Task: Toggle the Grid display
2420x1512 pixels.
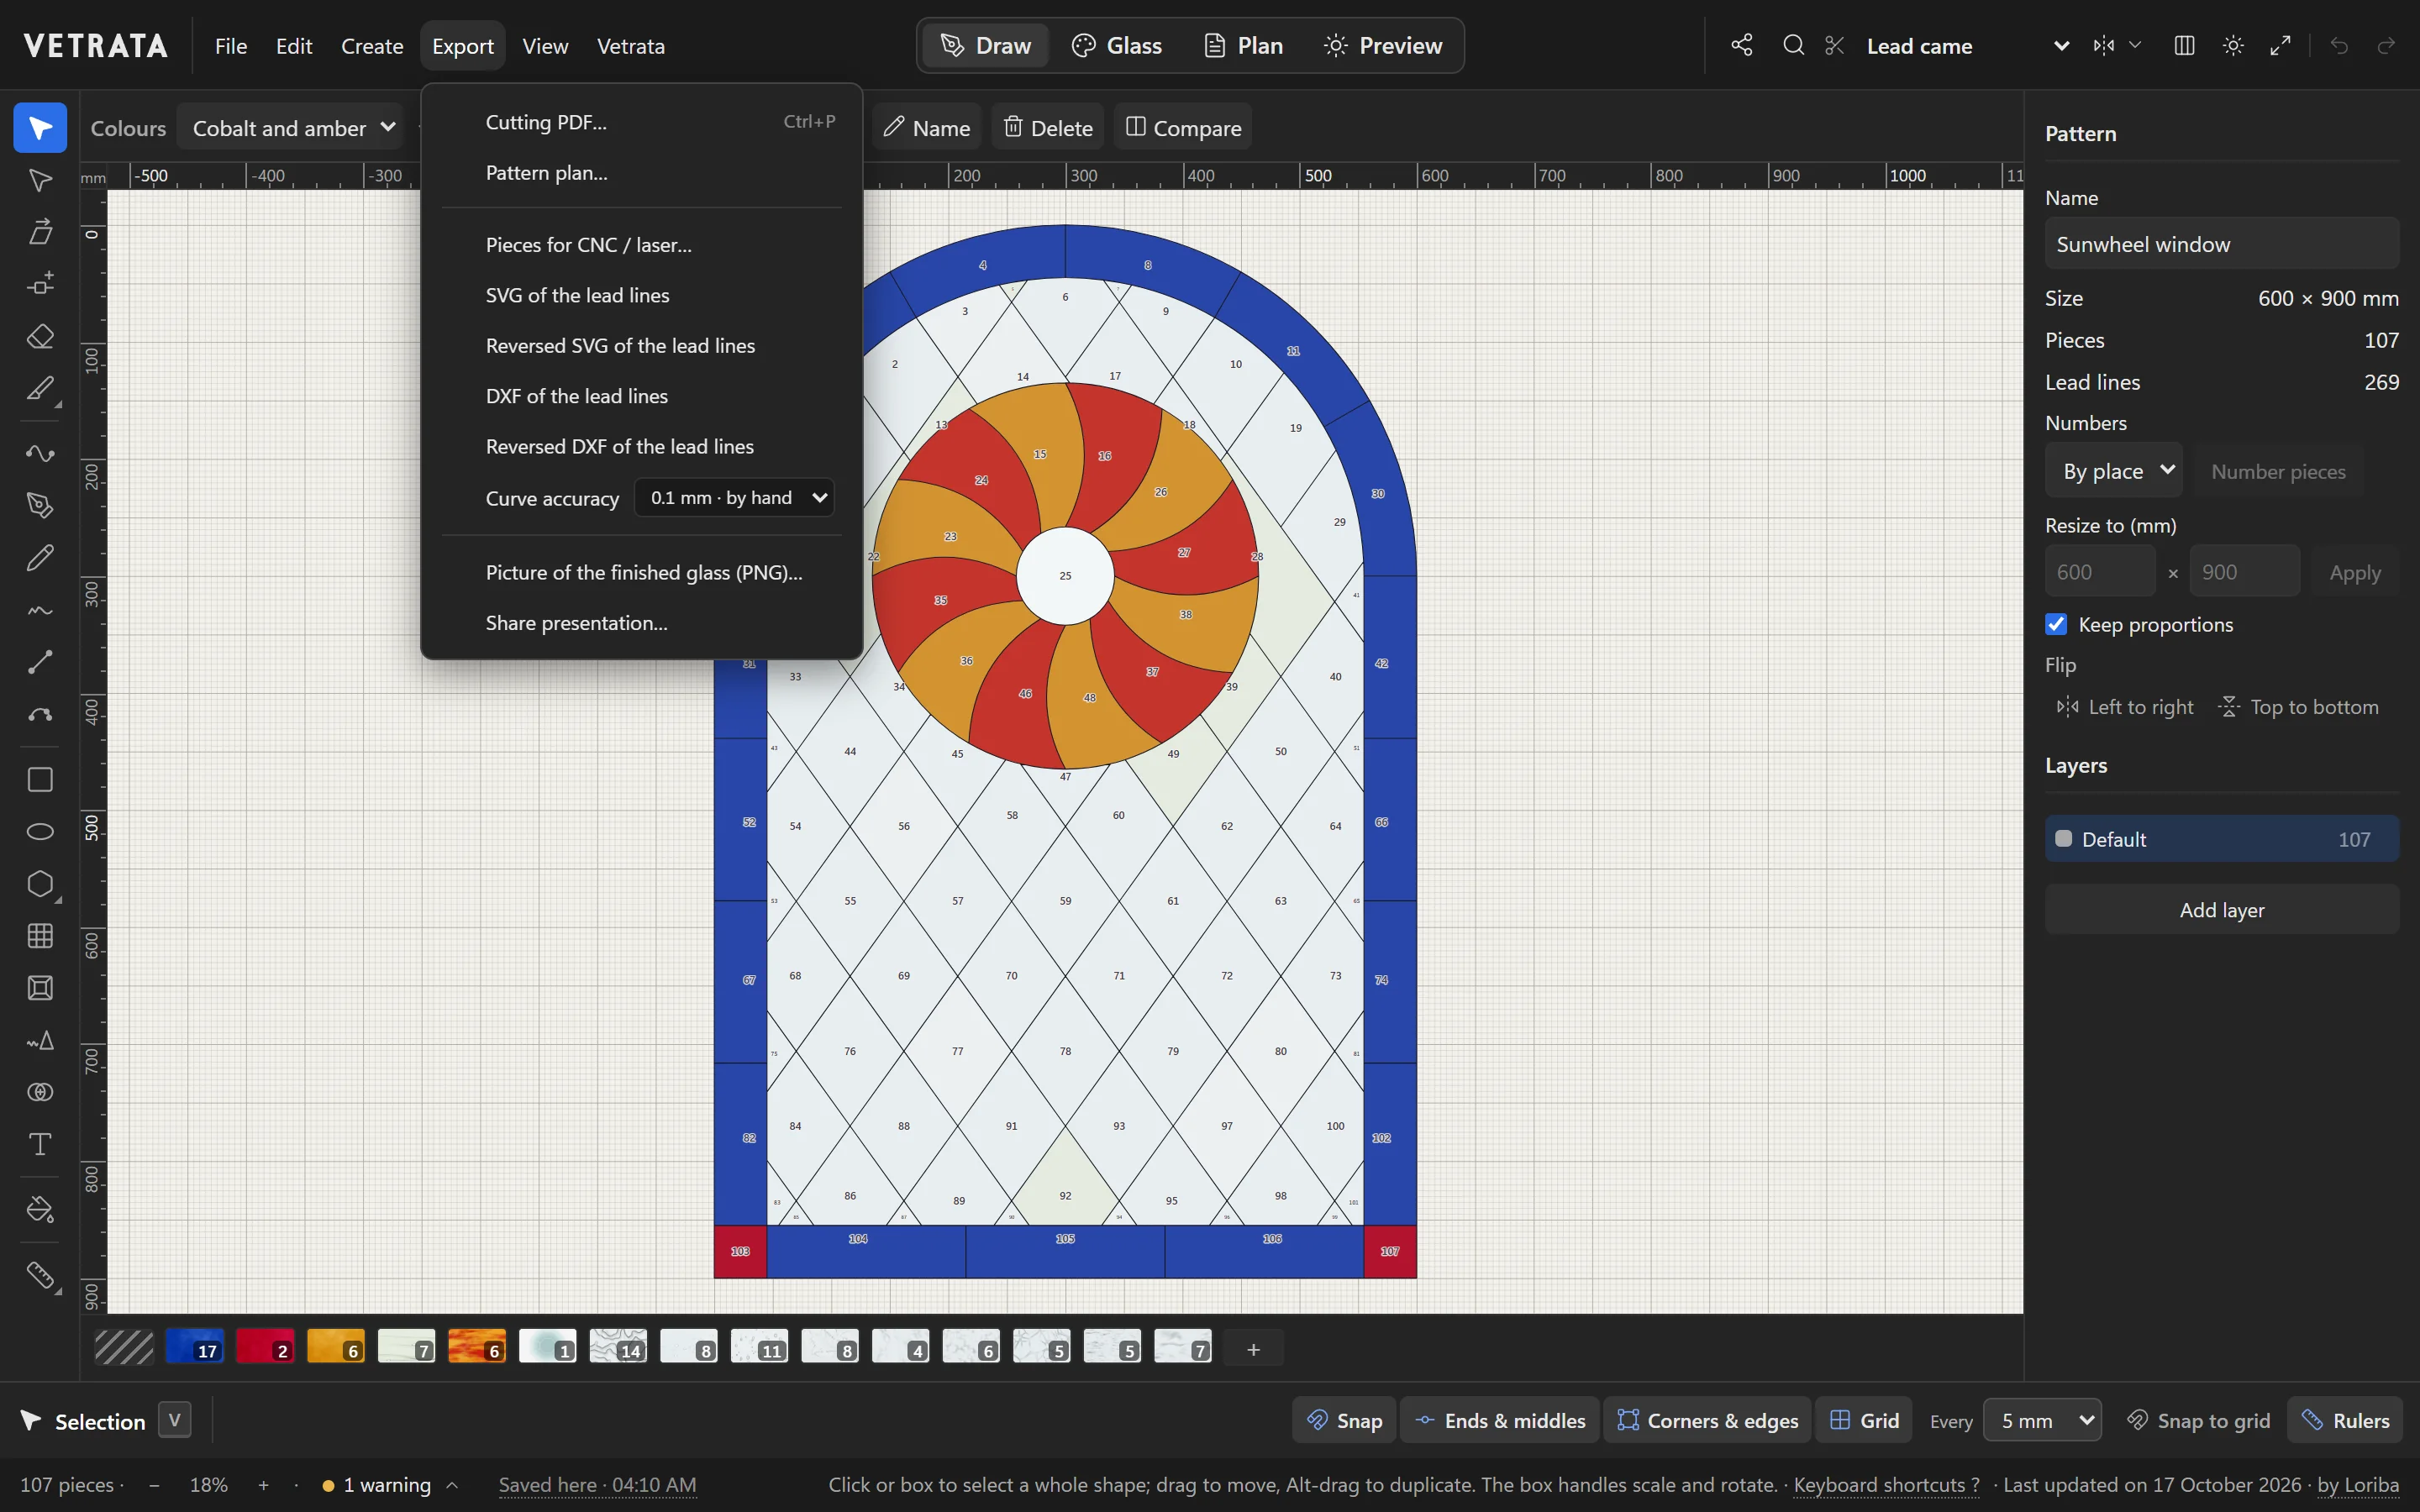Action: pyautogui.click(x=1864, y=1420)
